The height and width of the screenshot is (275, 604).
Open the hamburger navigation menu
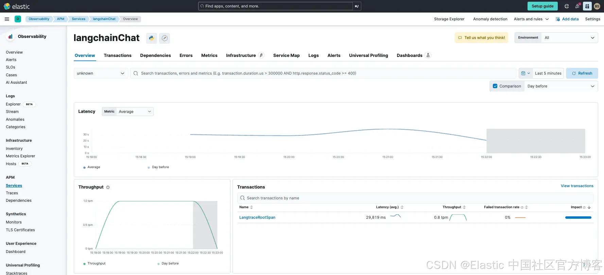click(7, 19)
